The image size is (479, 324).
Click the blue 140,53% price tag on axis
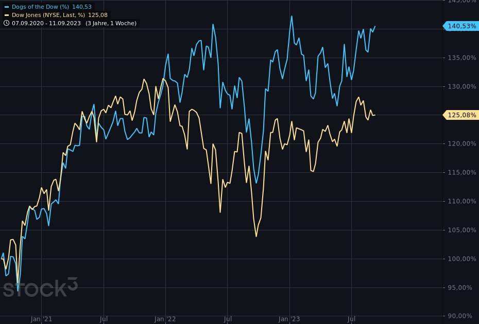coord(461,26)
